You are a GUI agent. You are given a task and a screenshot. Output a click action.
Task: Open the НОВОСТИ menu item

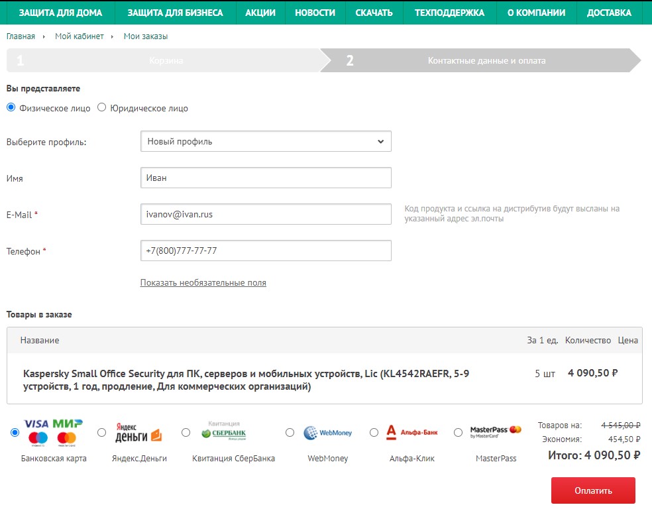pos(315,13)
